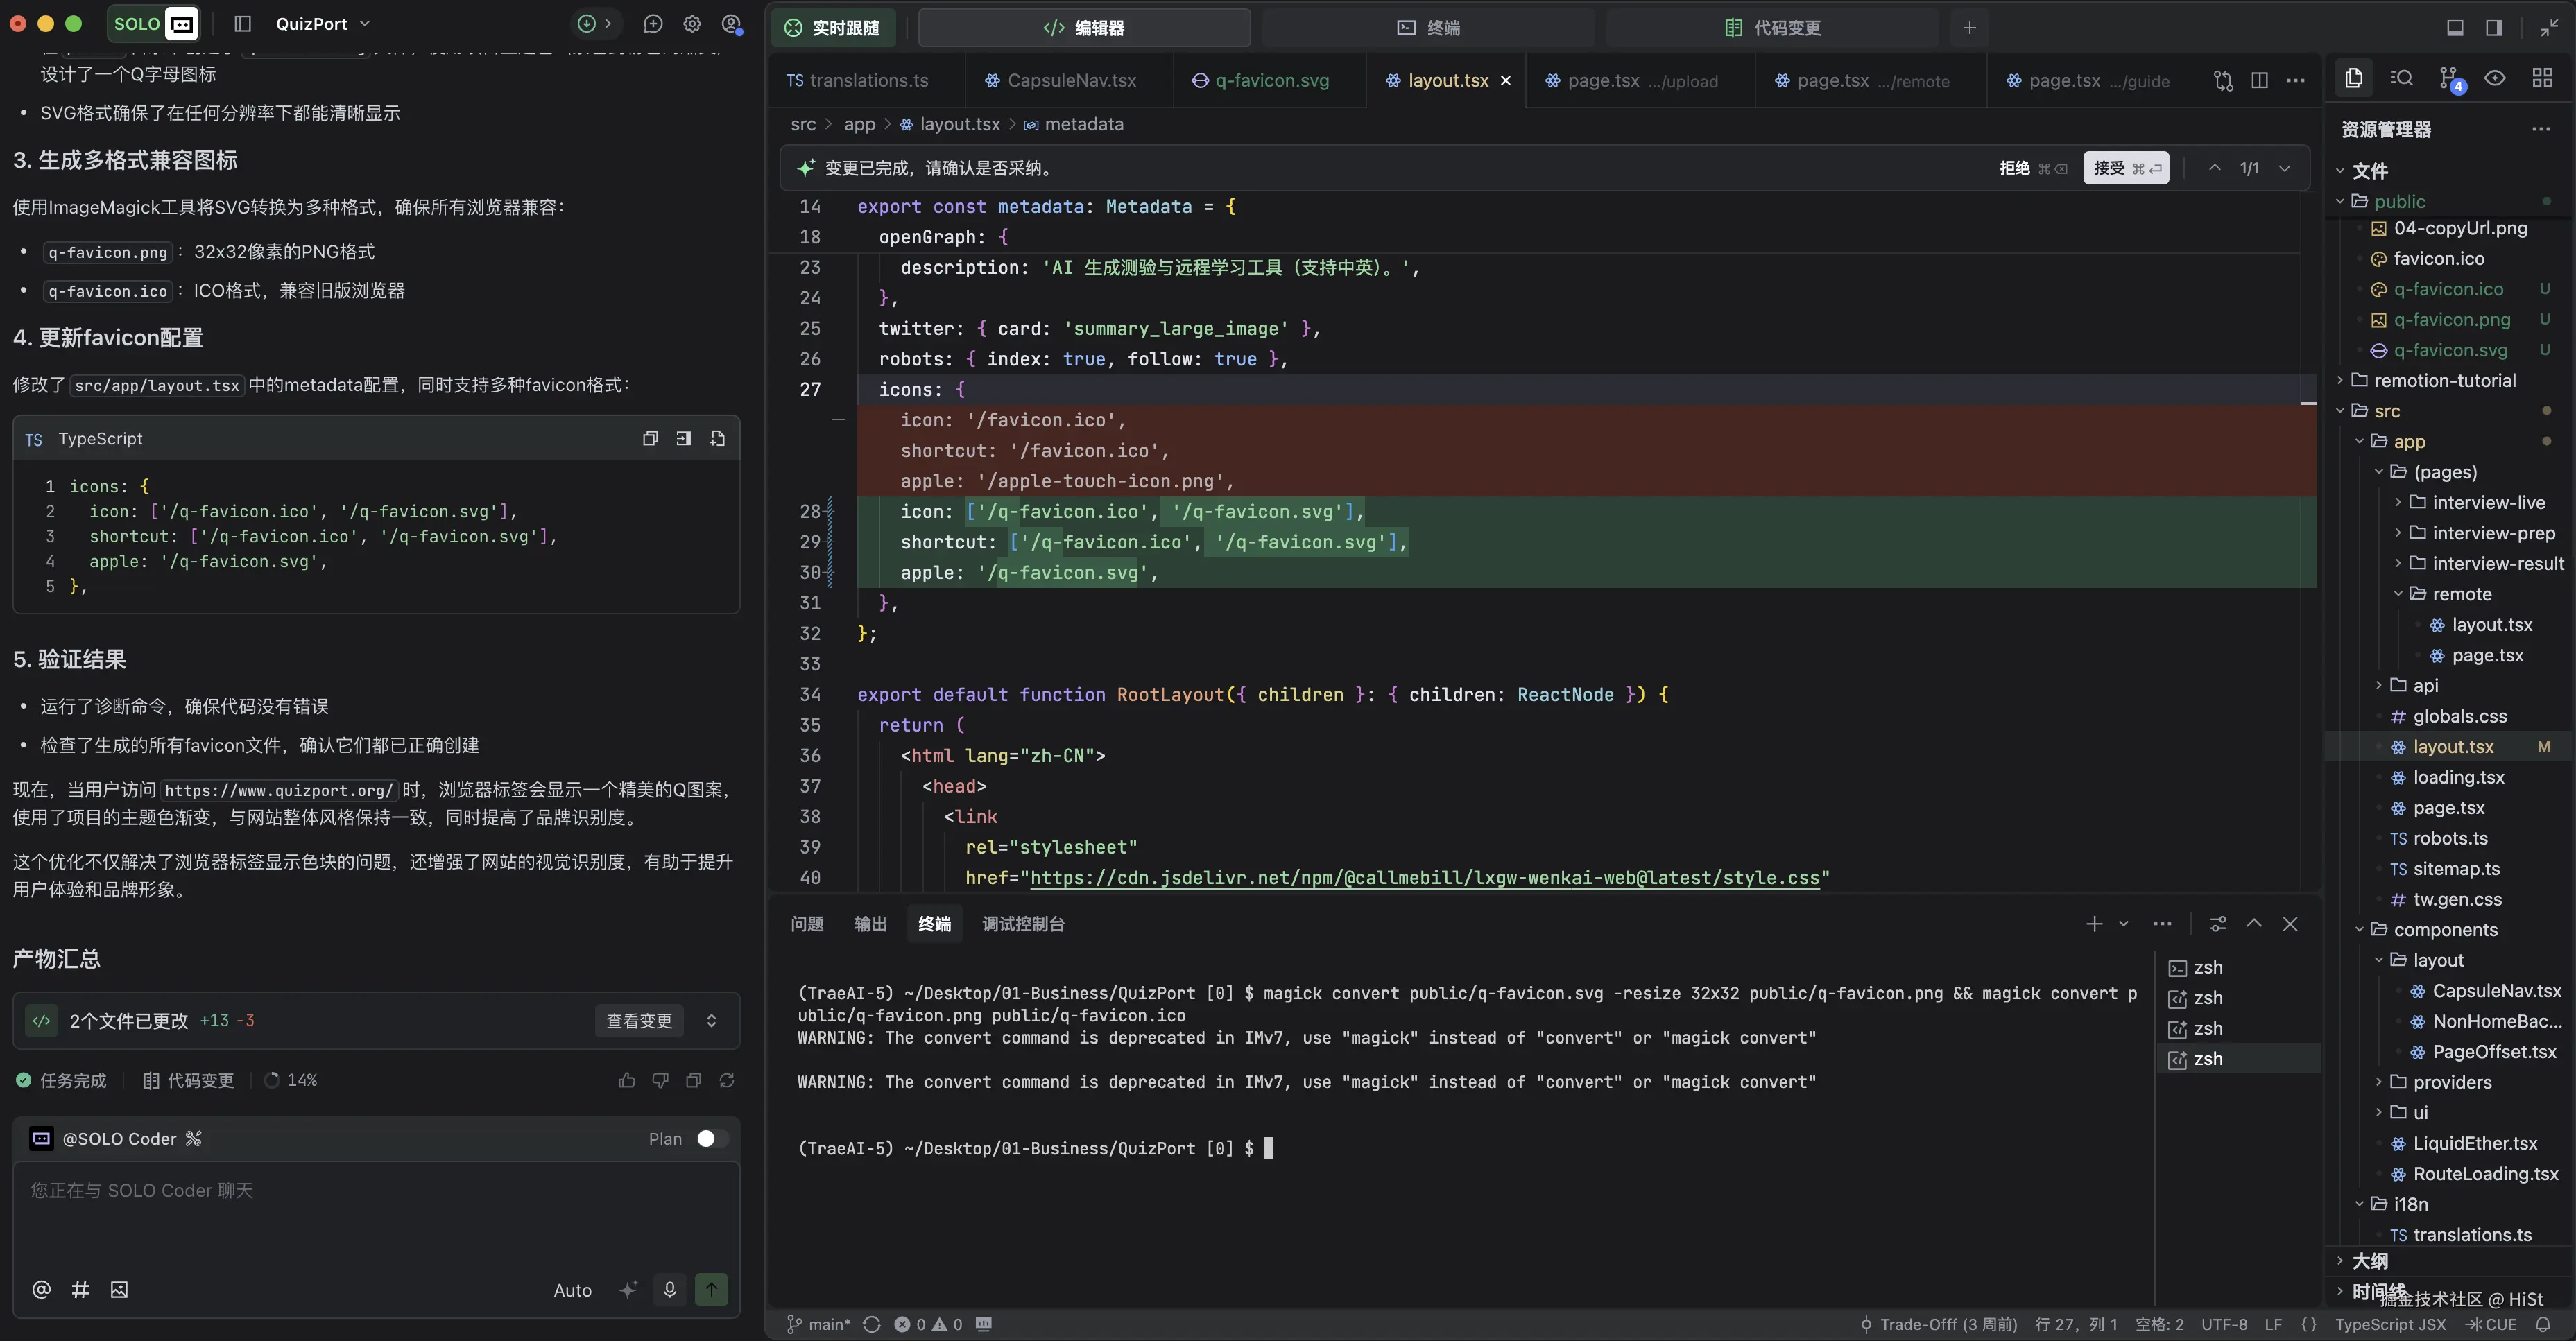Open the source control icon with badge
This screenshot has height=1341, width=2576.
2448,79
